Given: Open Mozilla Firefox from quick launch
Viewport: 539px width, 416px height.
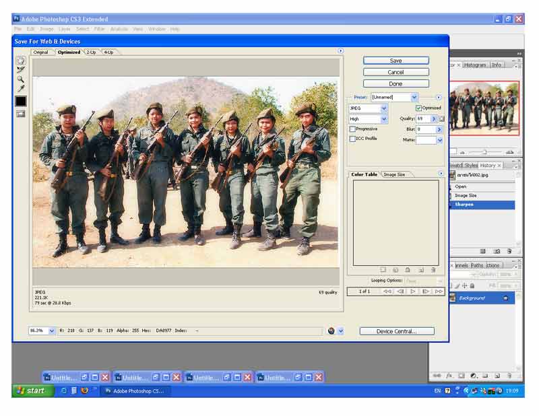Looking at the screenshot, I should point(84,390).
